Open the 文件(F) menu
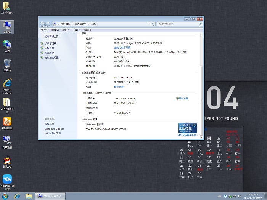Viewport: 267px width, 200px height. [x=44, y=30]
